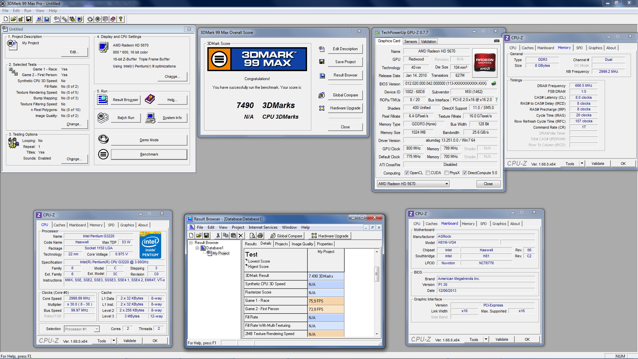Click Display settings icon in main toolbar
The width and height of the screenshot is (638, 359).
[x=80, y=19]
